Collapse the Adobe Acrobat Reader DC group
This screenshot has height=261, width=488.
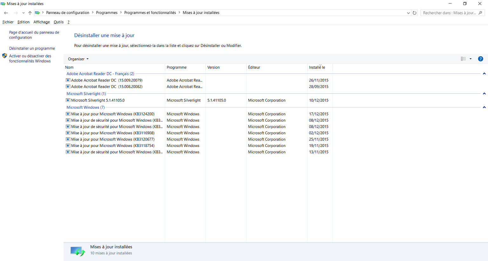coord(484,74)
